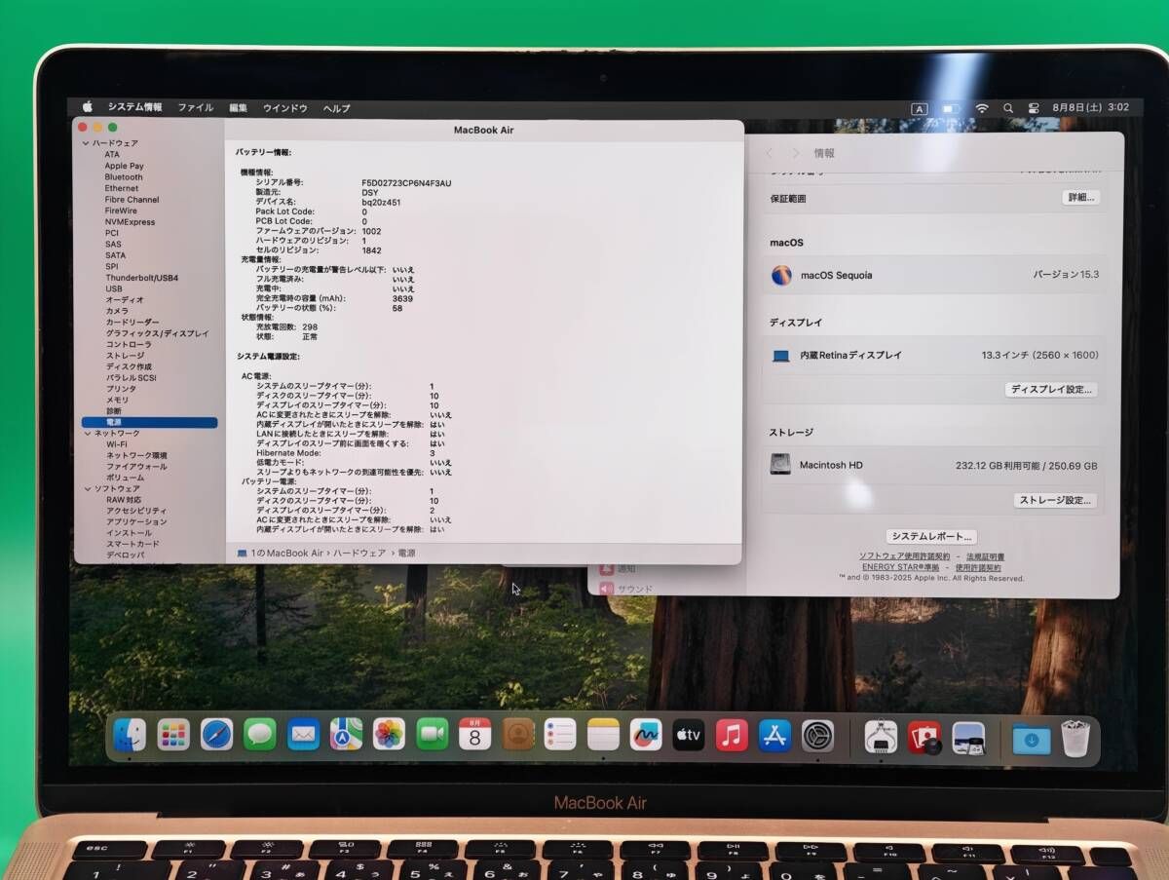Open Finder from the Dock
This screenshot has height=880, width=1169.
click(x=130, y=734)
